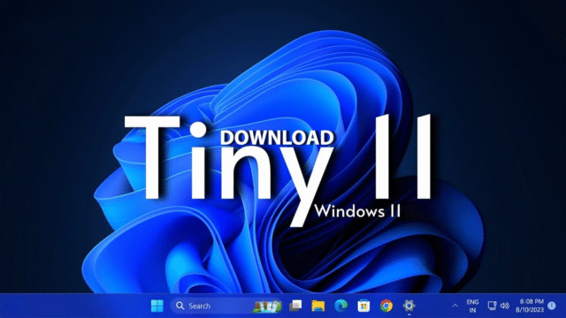Open the Windows Start menu

coord(157,306)
